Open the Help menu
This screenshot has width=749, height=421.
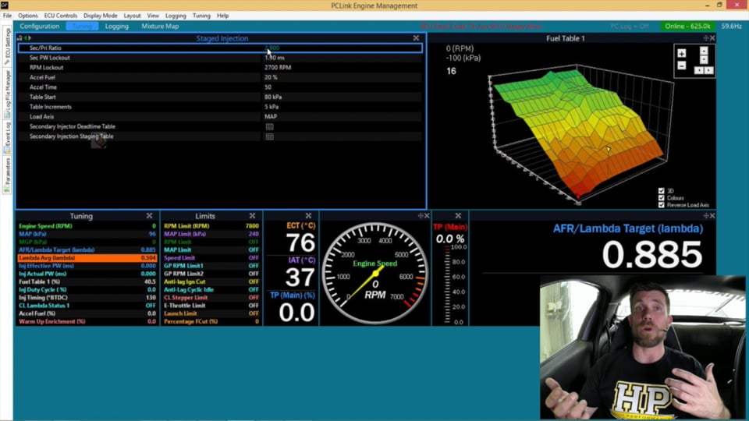pyautogui.click(x=223, y=16)
